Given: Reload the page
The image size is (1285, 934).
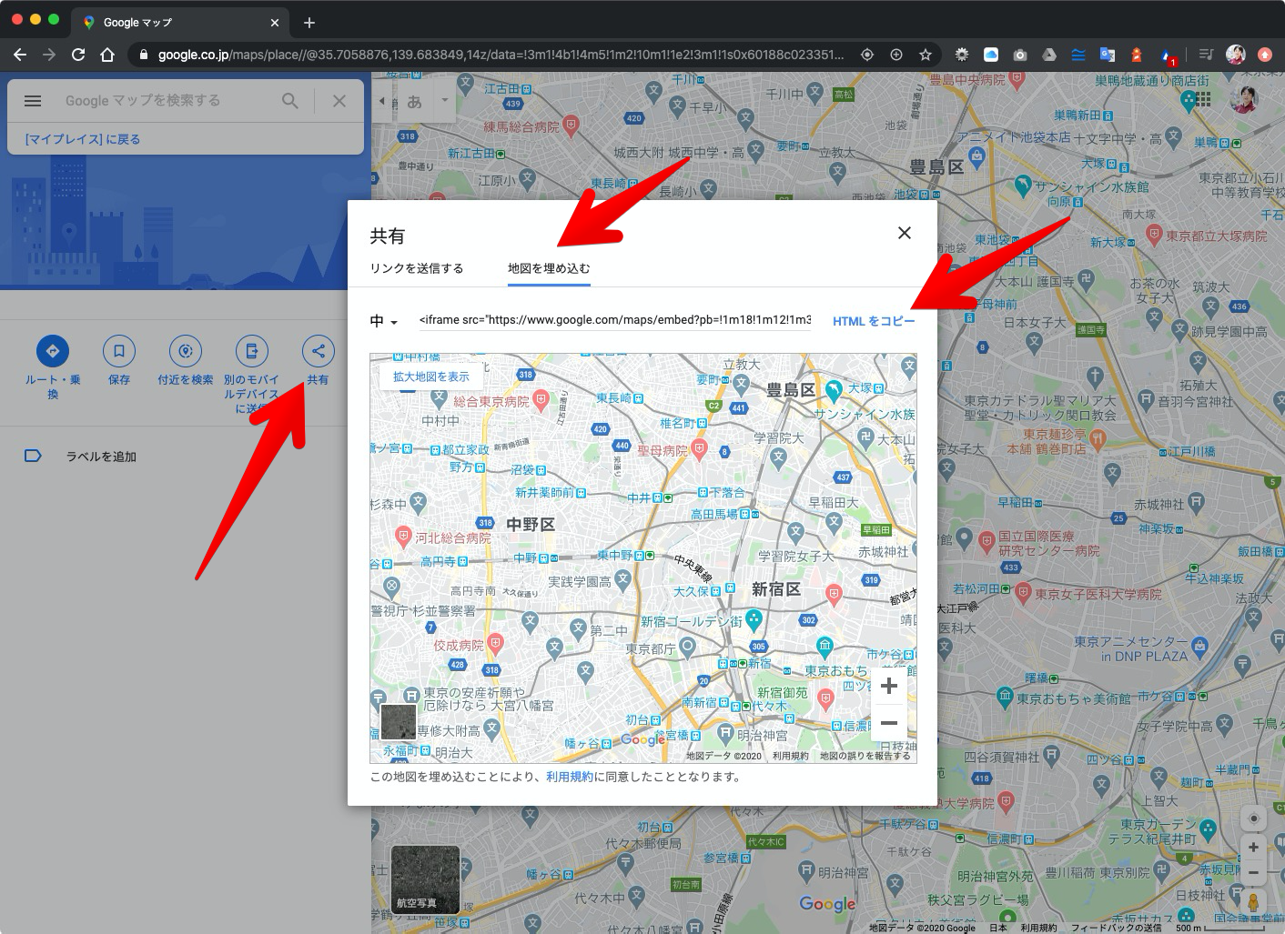Looking at the screenshot, I should [78, 55].
